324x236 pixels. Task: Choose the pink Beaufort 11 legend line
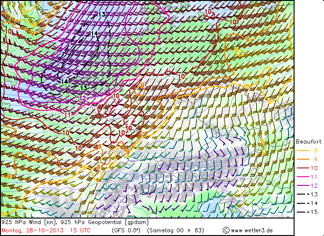pyautogui.click(x=303, y=177)
